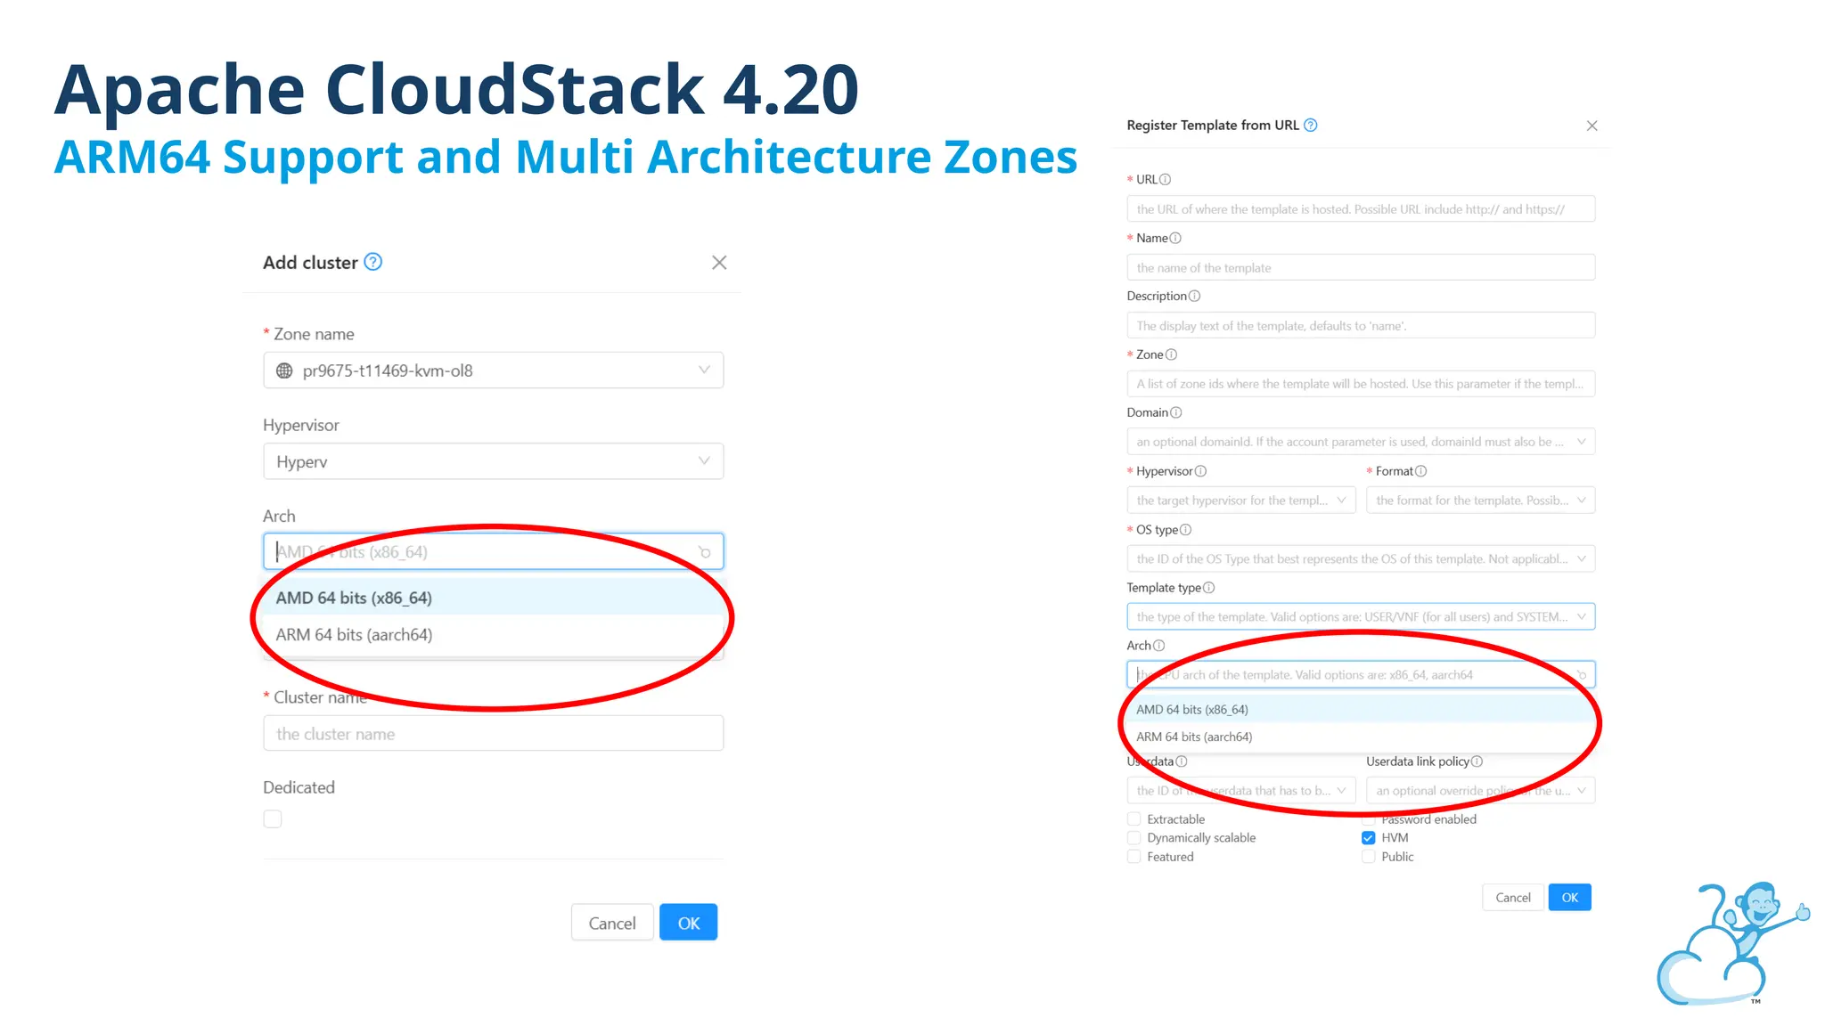
Task: Tick the Dedicated checkbox
Action: coord(273,818)
